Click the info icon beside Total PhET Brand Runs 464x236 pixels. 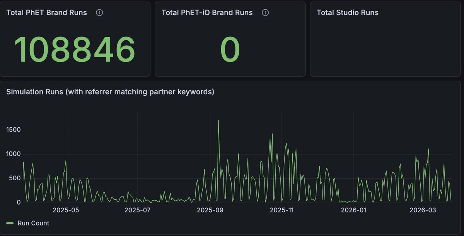pyautogui.click(x=99, y=13)
